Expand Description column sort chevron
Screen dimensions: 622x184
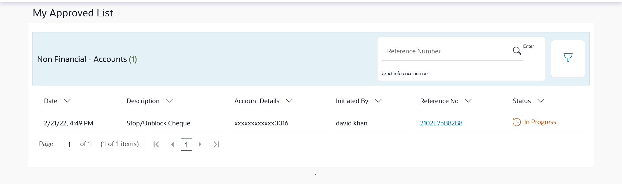coord(170,101)
